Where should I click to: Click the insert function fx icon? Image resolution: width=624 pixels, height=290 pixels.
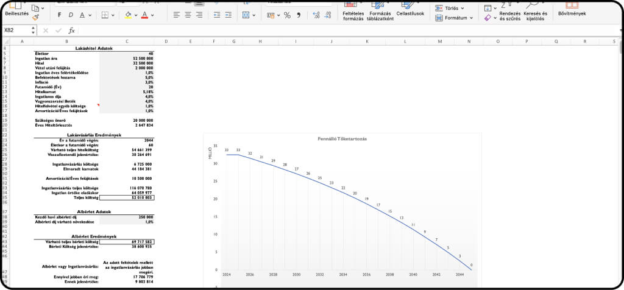point(71,30)
